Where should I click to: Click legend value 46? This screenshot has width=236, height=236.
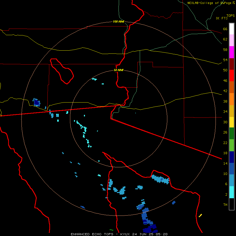click(x=225, y=81)
